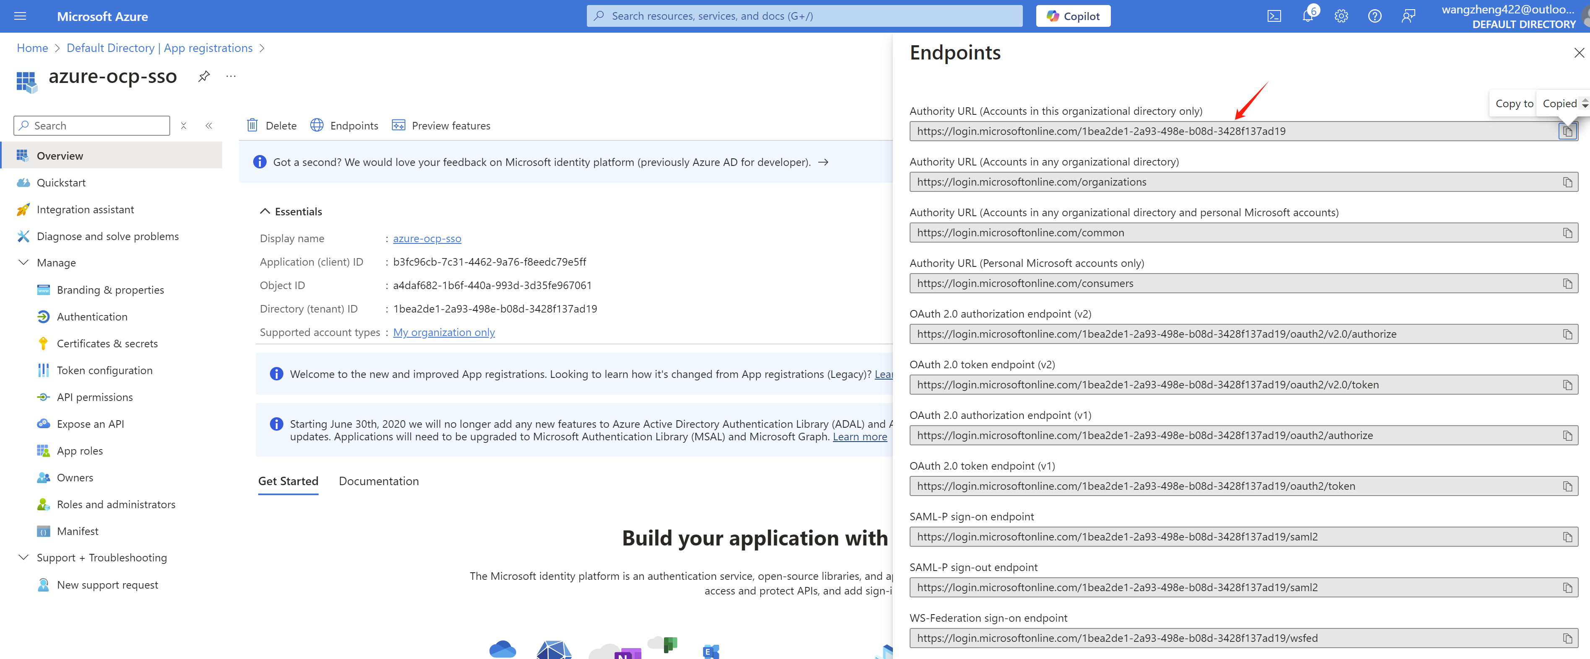Open the portal settings gear
Screen dimensions: 1590x659
1341,16
